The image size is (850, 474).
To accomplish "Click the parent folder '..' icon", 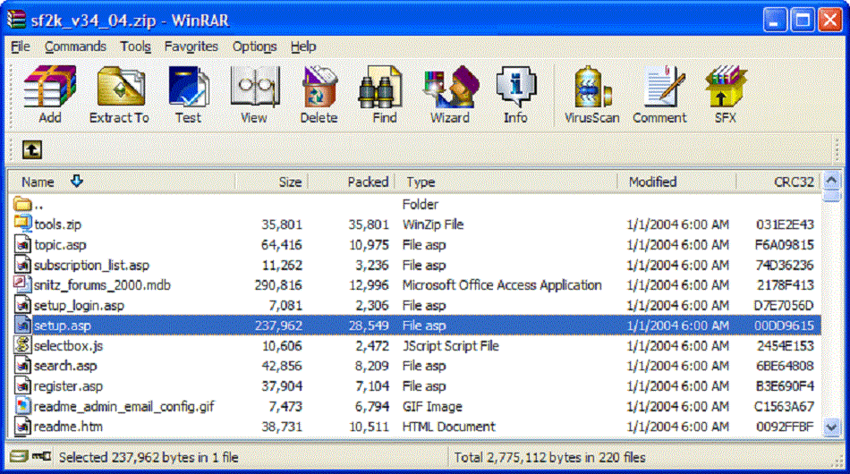I will (x=22, y=204).
